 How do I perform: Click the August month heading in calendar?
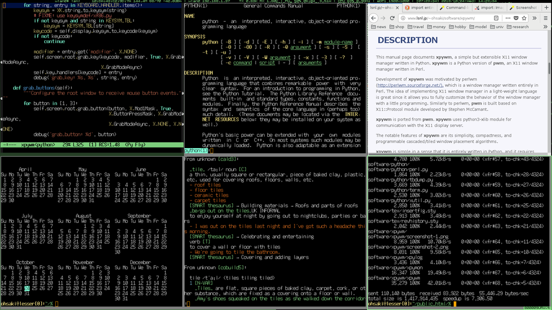click(83, 216)
